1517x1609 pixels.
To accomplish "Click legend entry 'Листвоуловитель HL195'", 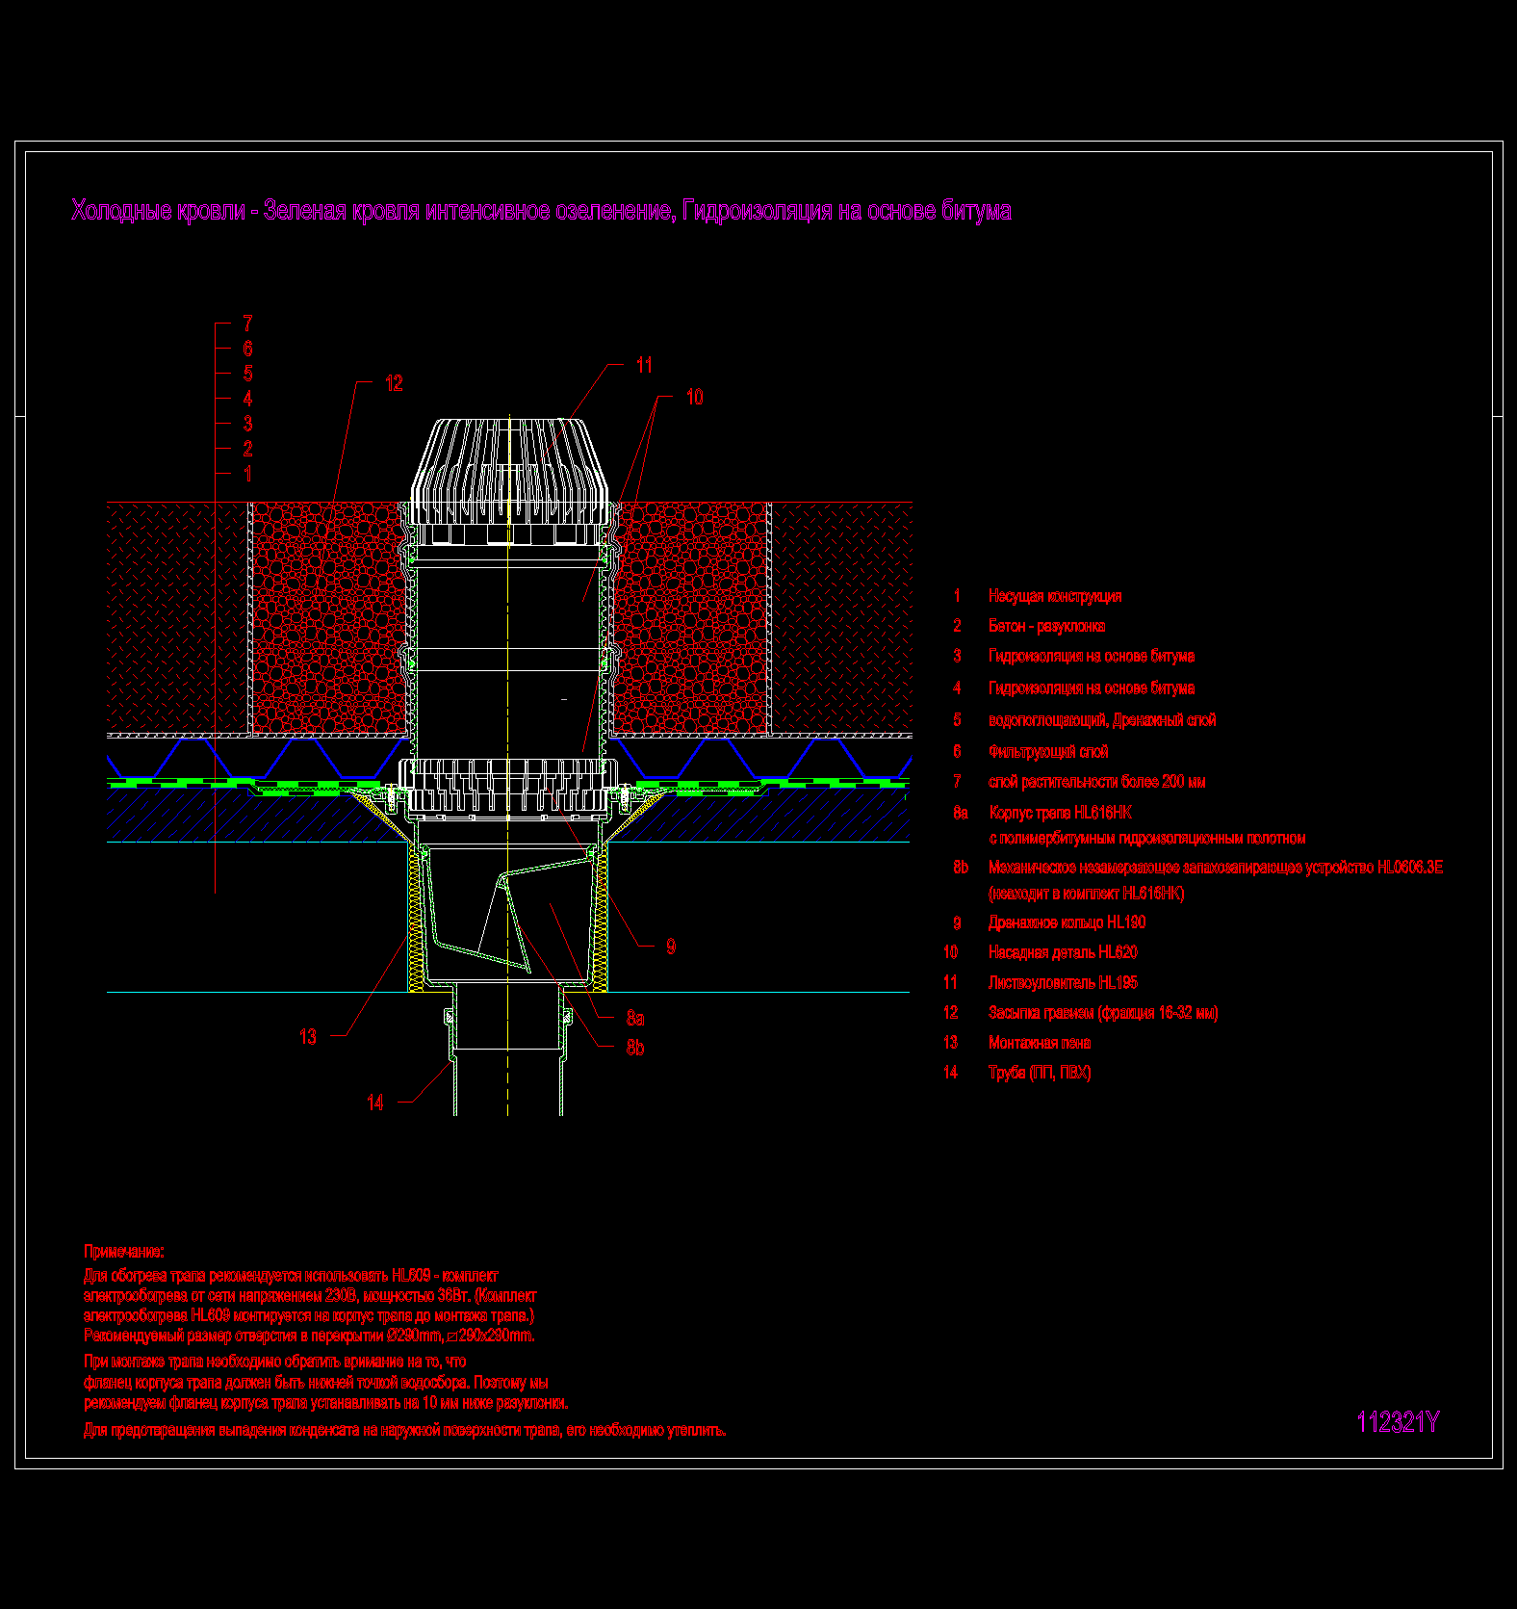I will click(1063, 982).
